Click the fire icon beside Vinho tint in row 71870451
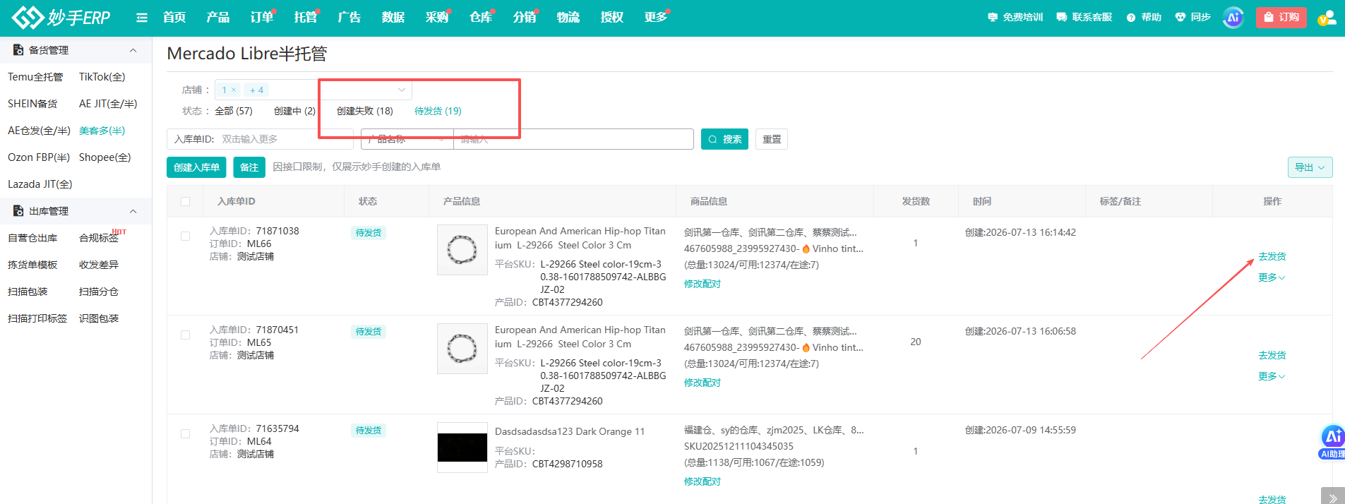This screenshot has width=1345, height=504. click(x=806, y=347)
